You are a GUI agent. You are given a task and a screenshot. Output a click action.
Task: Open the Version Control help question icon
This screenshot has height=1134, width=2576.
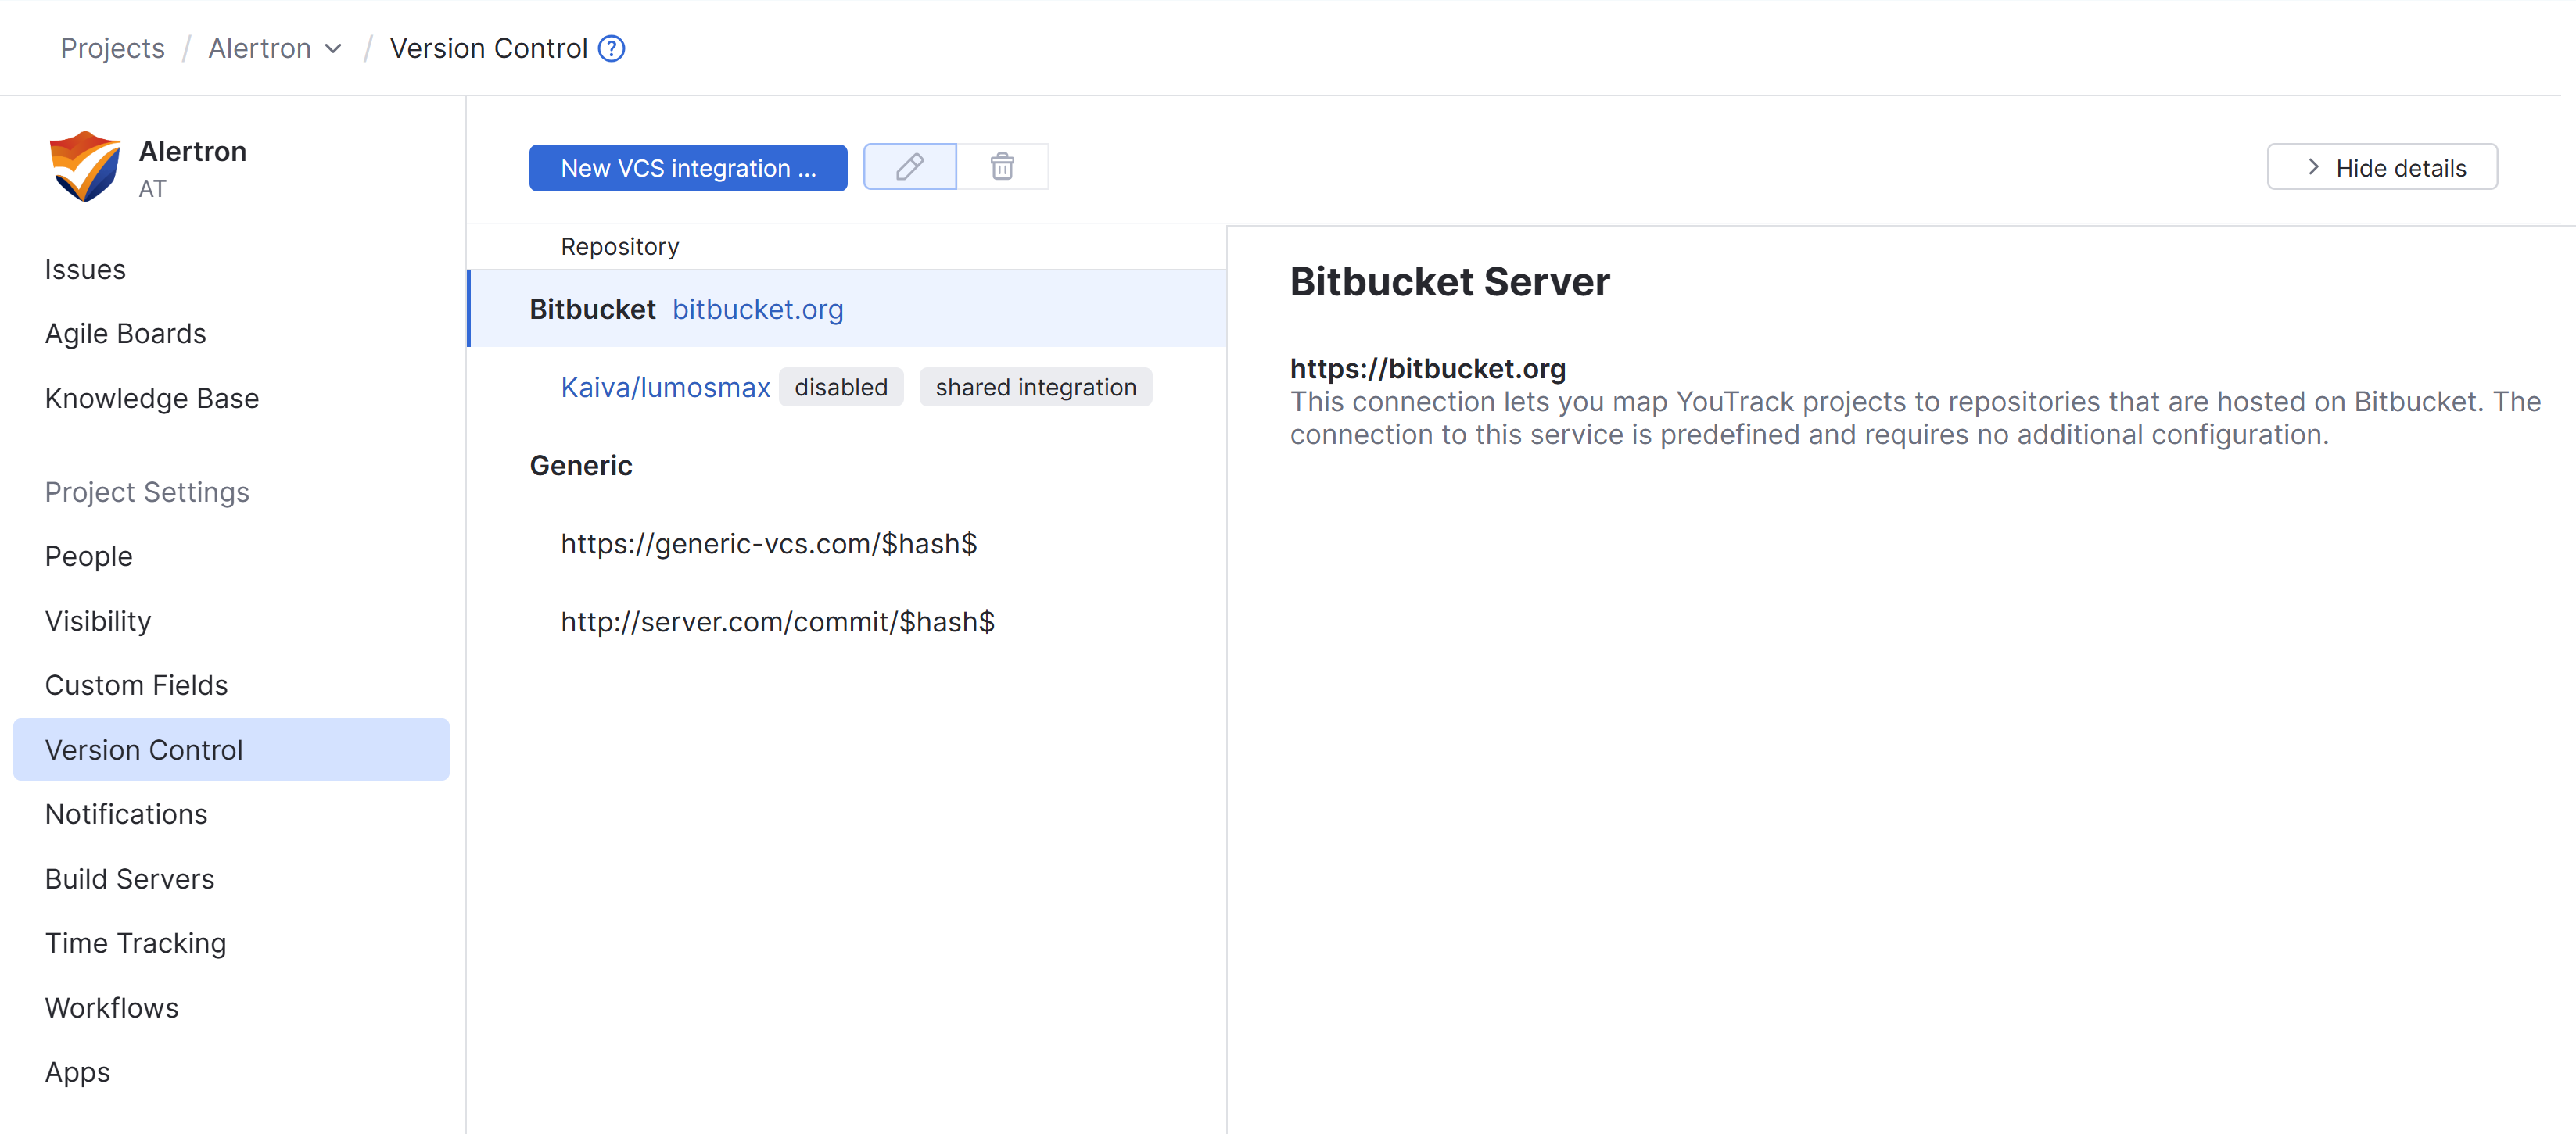point(611,48)
